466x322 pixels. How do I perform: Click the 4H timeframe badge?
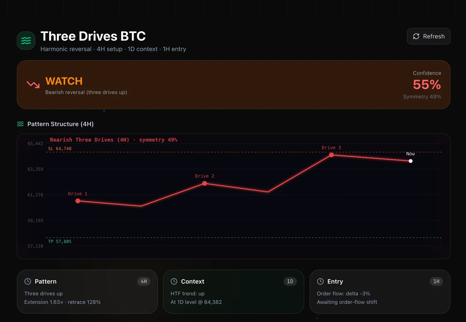pos(144,281)
